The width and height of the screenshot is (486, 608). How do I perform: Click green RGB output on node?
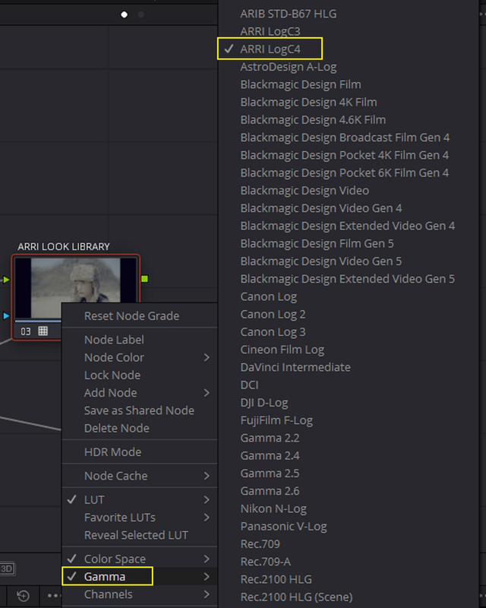point(144,279)
